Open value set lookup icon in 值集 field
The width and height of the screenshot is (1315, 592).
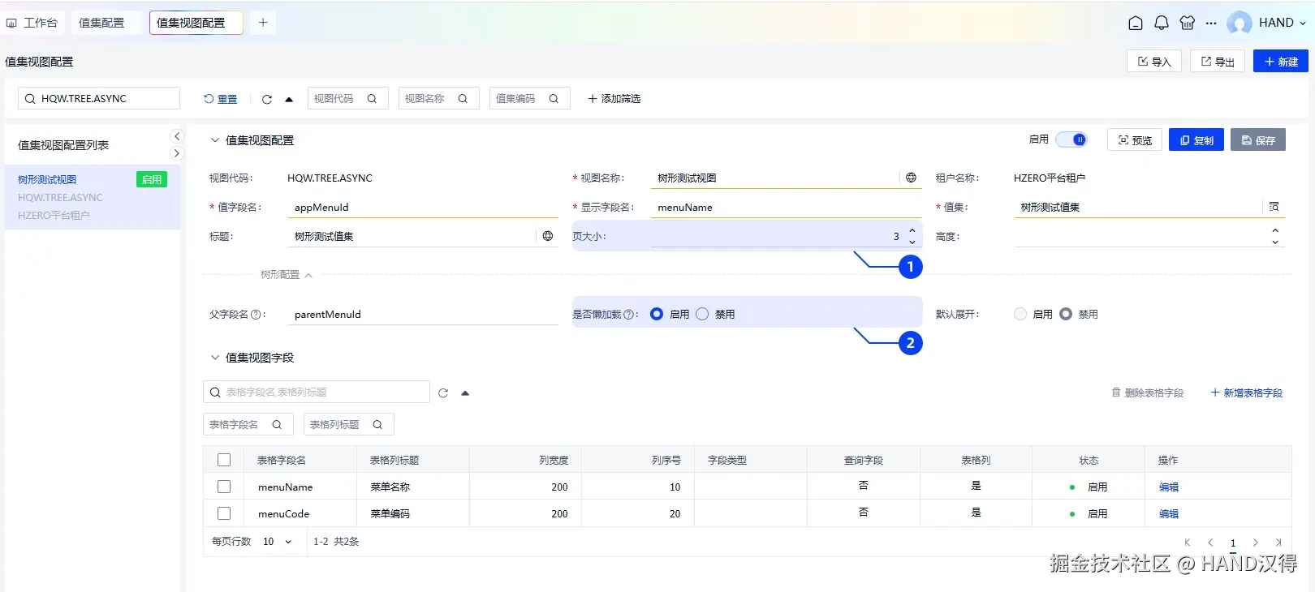1274,207
